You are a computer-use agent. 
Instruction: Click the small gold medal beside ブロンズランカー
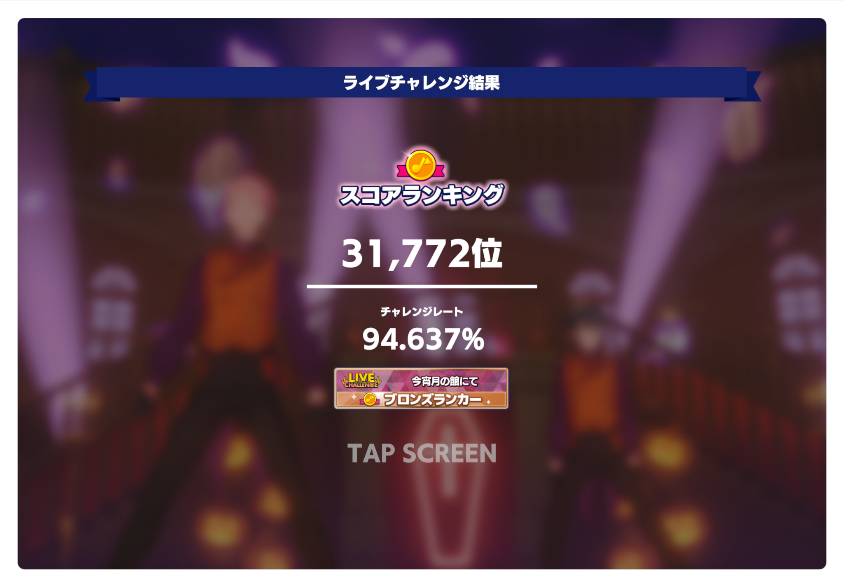(x=370, y=399)
